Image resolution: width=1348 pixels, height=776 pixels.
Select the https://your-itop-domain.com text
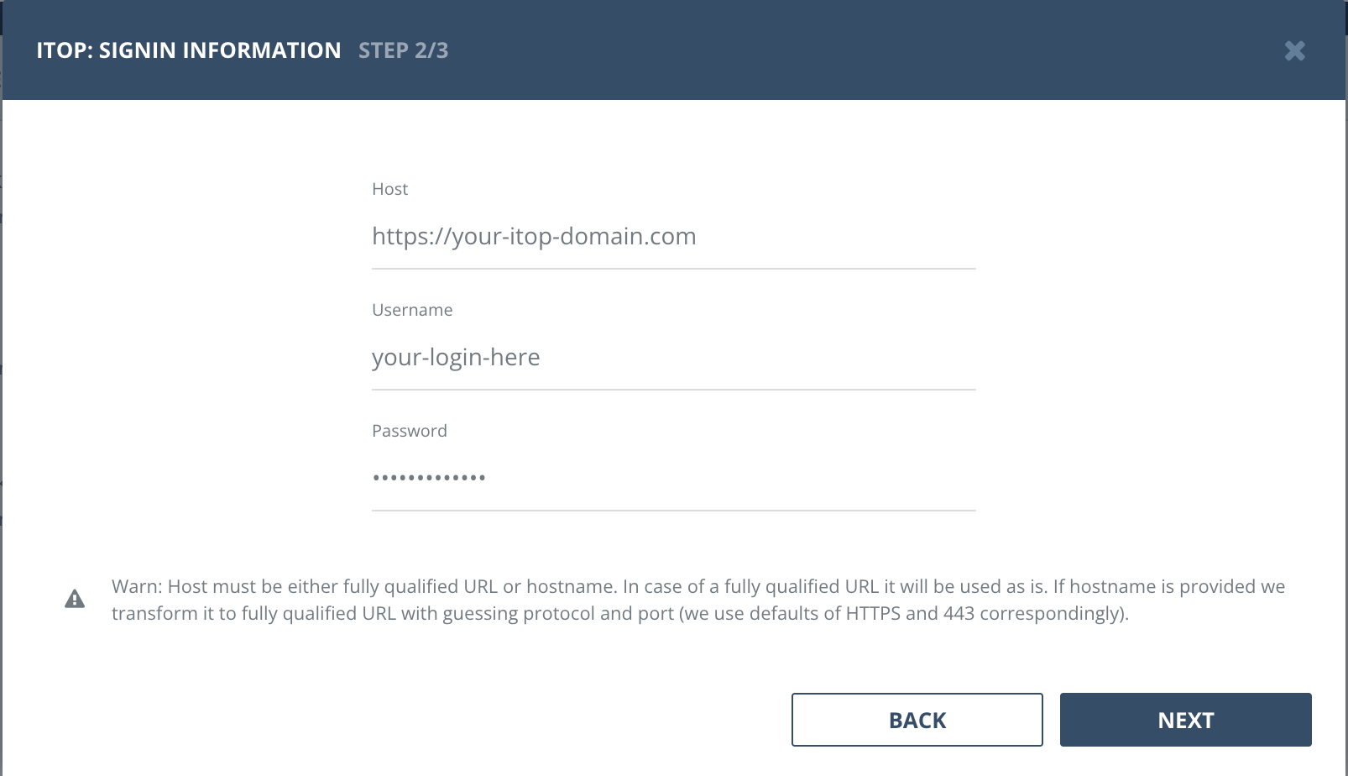[534, 236]
